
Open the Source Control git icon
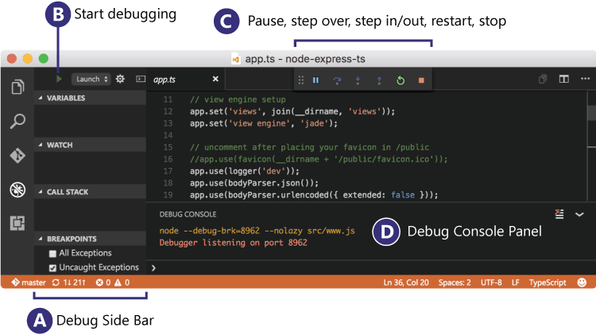[17, 155]
